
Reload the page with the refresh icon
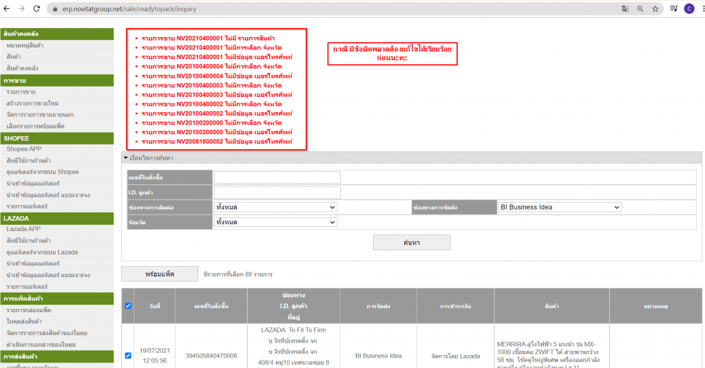(37, 9)
